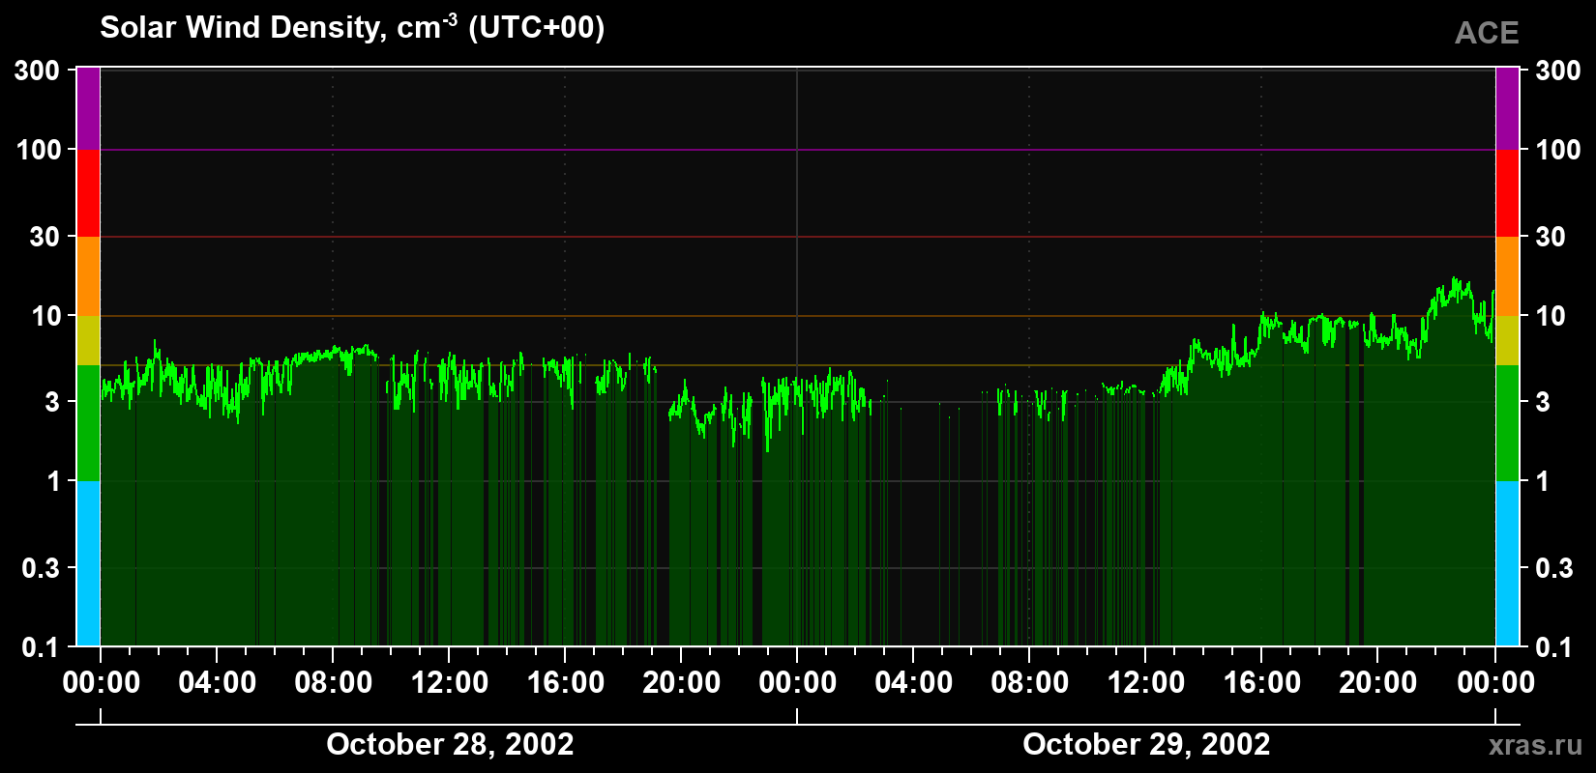
Task: Click the ACE label in top corner
Action: (x=1487, y=33)
